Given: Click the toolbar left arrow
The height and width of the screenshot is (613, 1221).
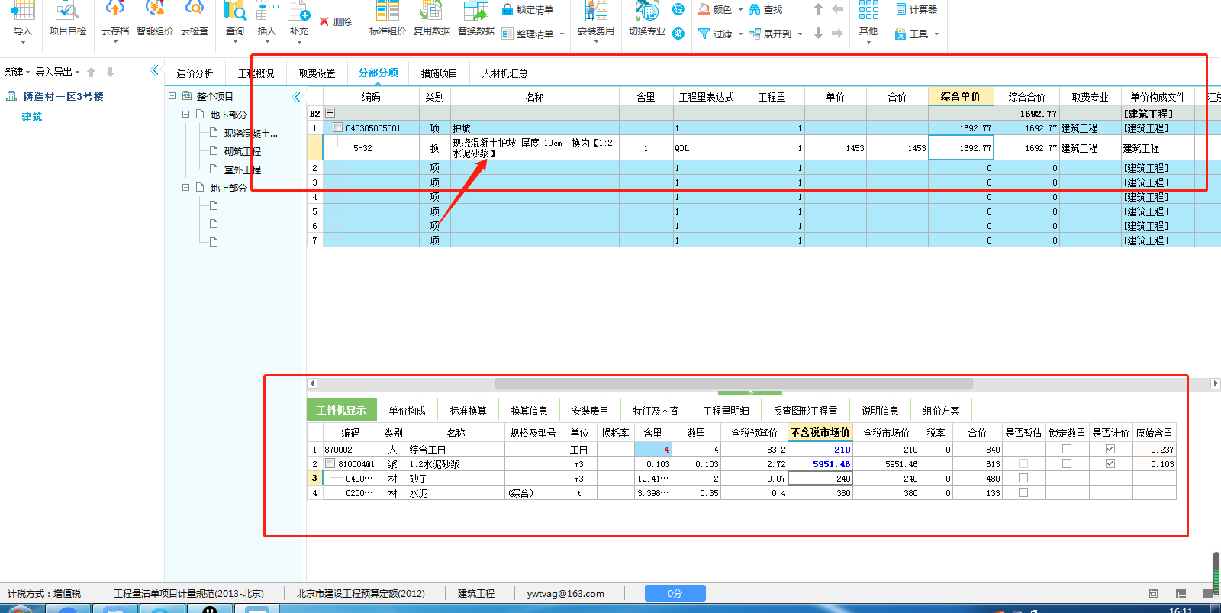Looking at the screenshot, I should 837,9.
